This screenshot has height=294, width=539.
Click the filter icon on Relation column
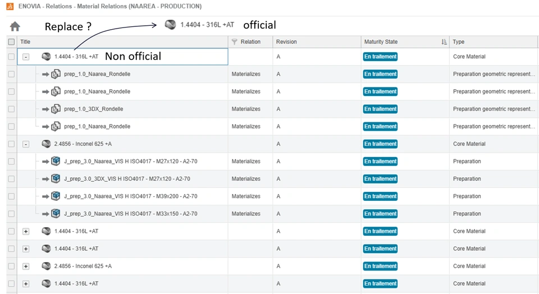point(235,42)
